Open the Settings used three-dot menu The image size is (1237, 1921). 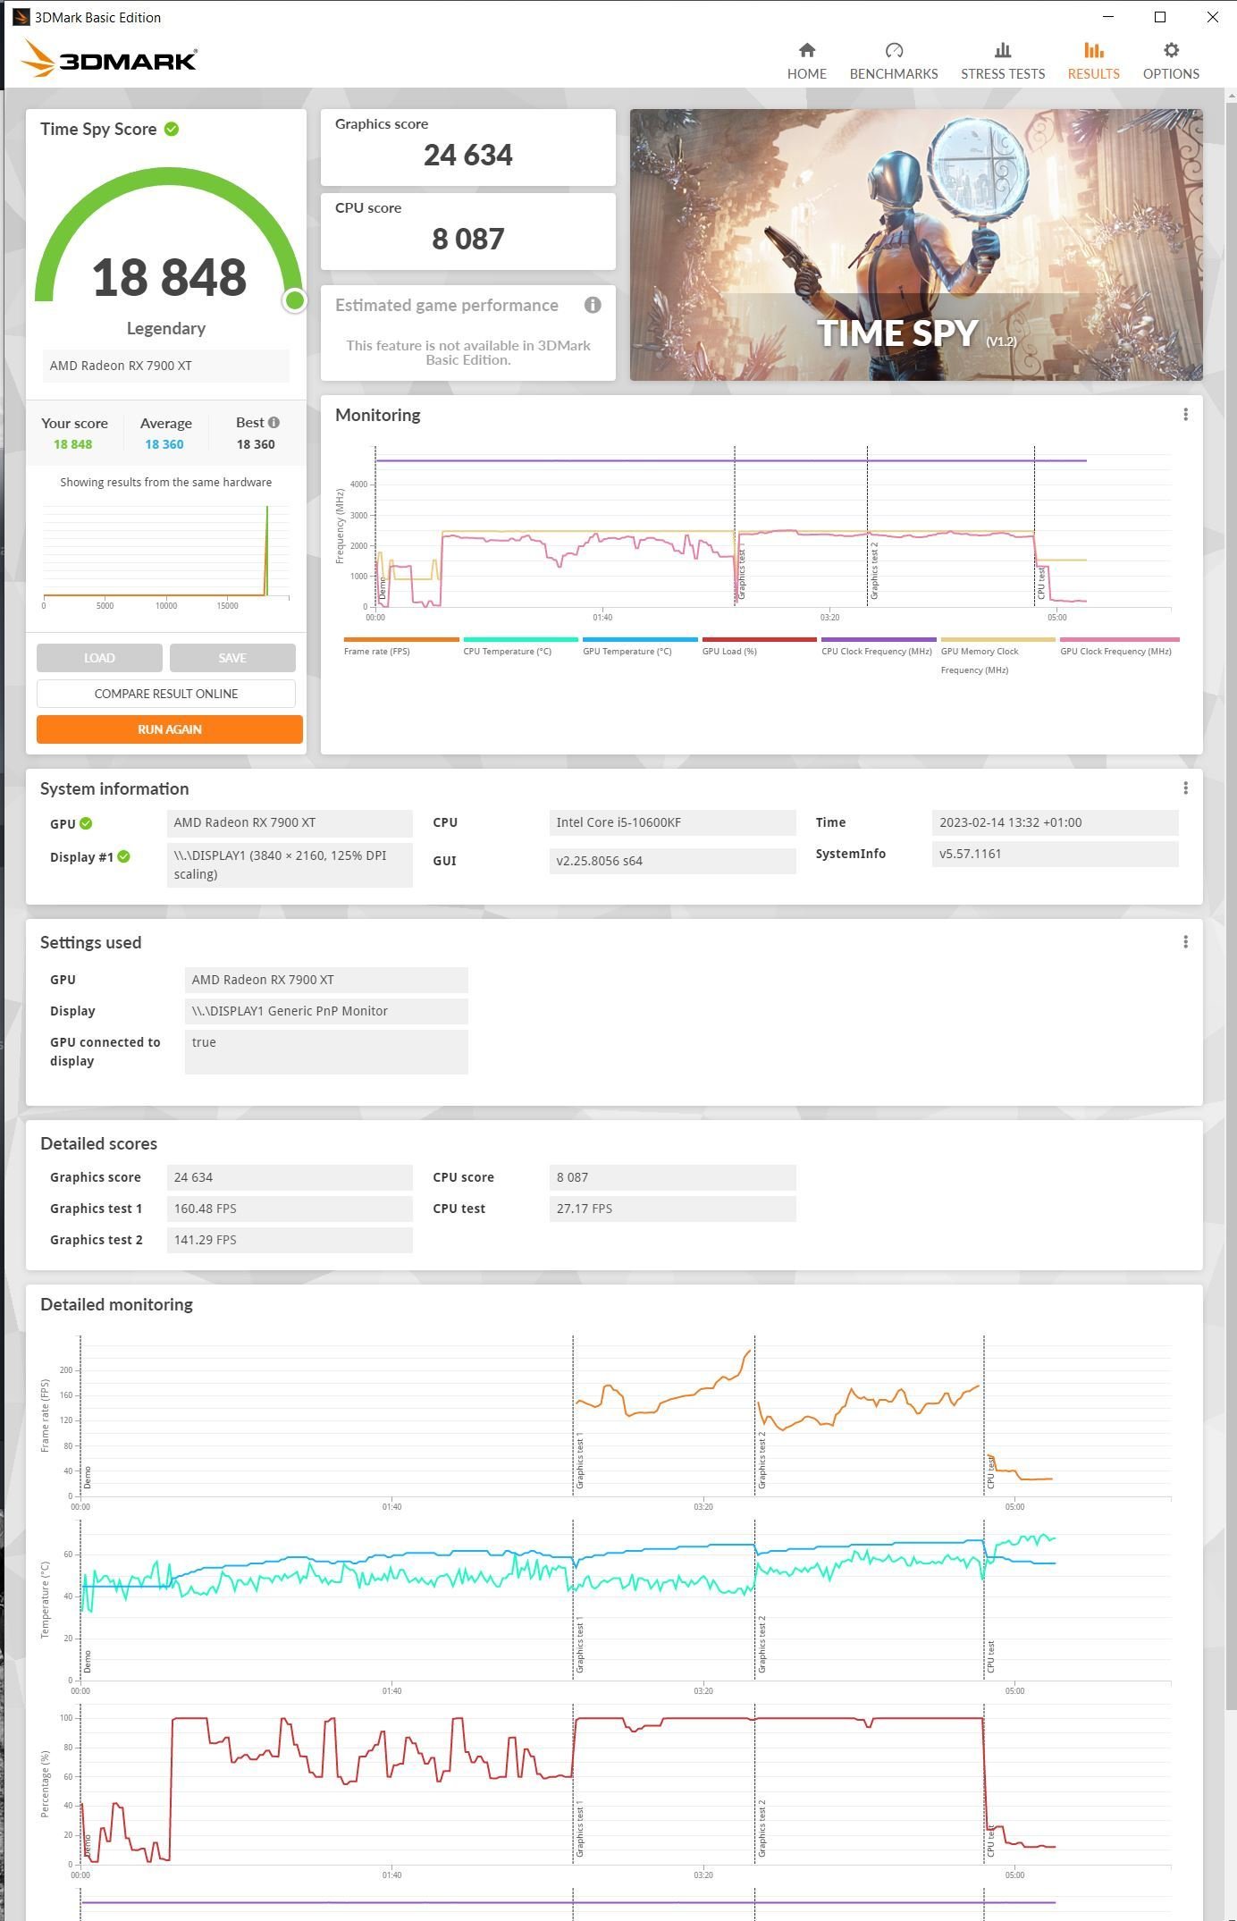point(1185,942)
